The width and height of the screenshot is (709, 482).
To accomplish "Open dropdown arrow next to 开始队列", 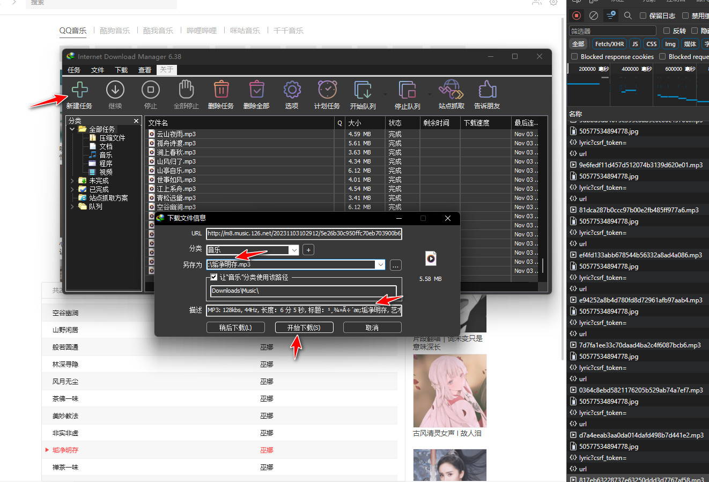I will pyautogui.click(x=385, y=94).
